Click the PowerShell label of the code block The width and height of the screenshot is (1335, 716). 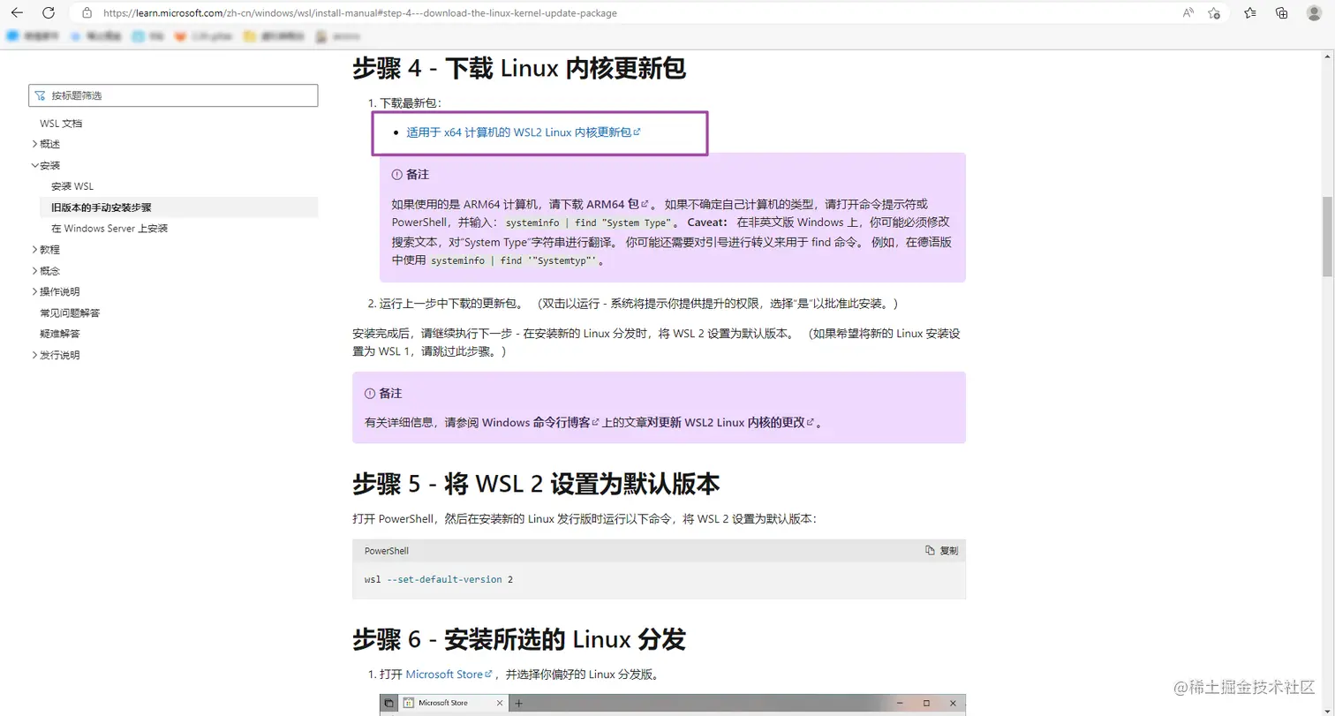click(x=387, y=551)
